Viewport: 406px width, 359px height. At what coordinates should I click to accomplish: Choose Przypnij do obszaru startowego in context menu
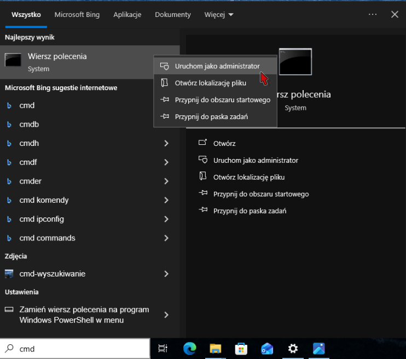pos(215,100)
